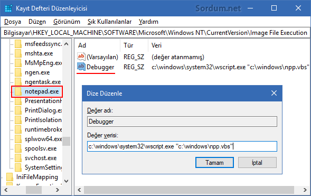The image size is (311, 196).
Task: Click the values pane scroll right arrow
Action: click(305, 190)
